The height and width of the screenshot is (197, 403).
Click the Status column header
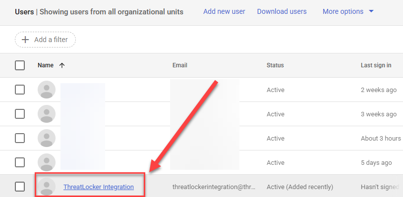[x=275, y=65]
